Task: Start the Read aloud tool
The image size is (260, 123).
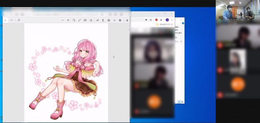Action: click(x=98, y=20)
